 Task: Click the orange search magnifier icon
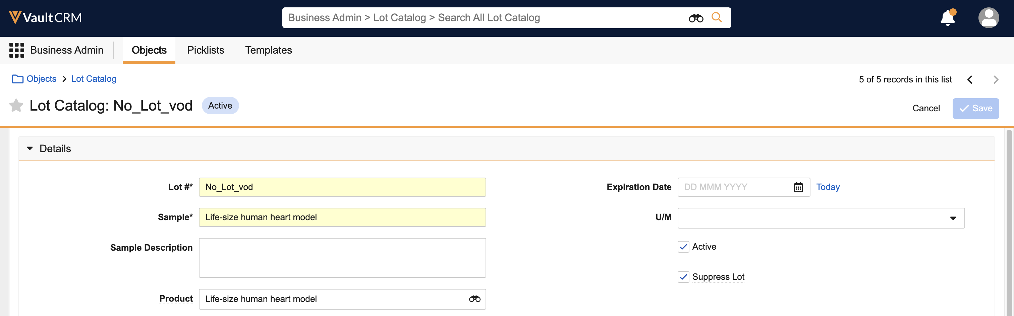717,18
